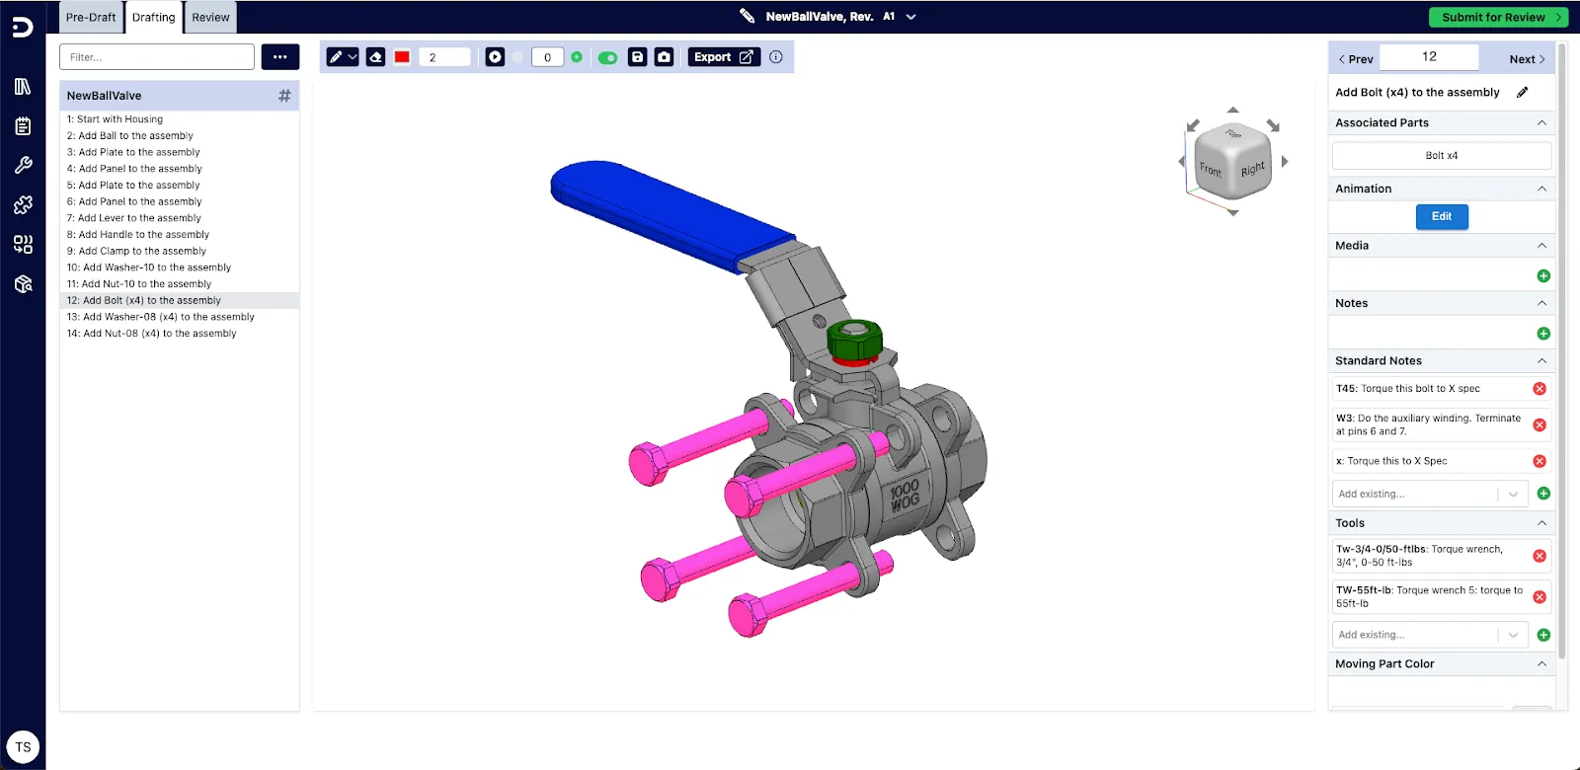The image size is (1580, 770).
Task: Select step 14: Add Nut-08 (x4)
Action: (x=179, y=334)
